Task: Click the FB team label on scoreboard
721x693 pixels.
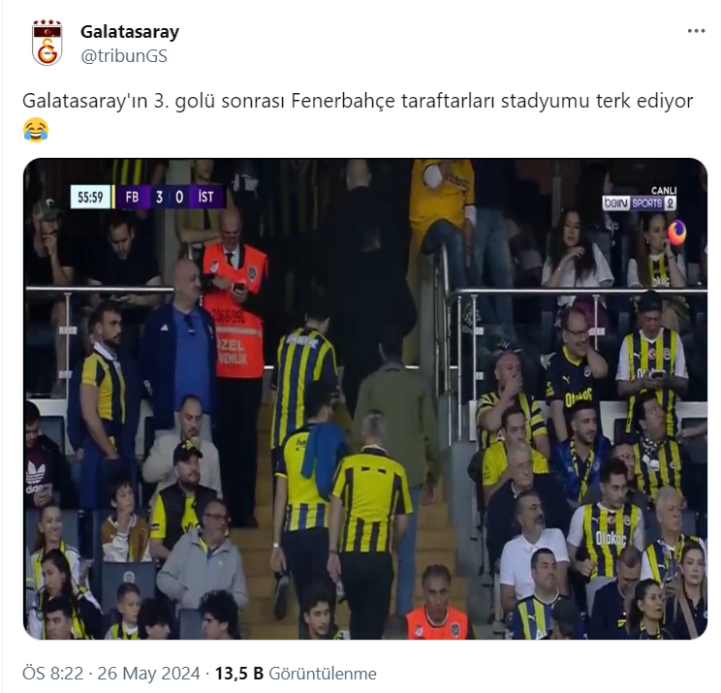Action: point(133,198)
